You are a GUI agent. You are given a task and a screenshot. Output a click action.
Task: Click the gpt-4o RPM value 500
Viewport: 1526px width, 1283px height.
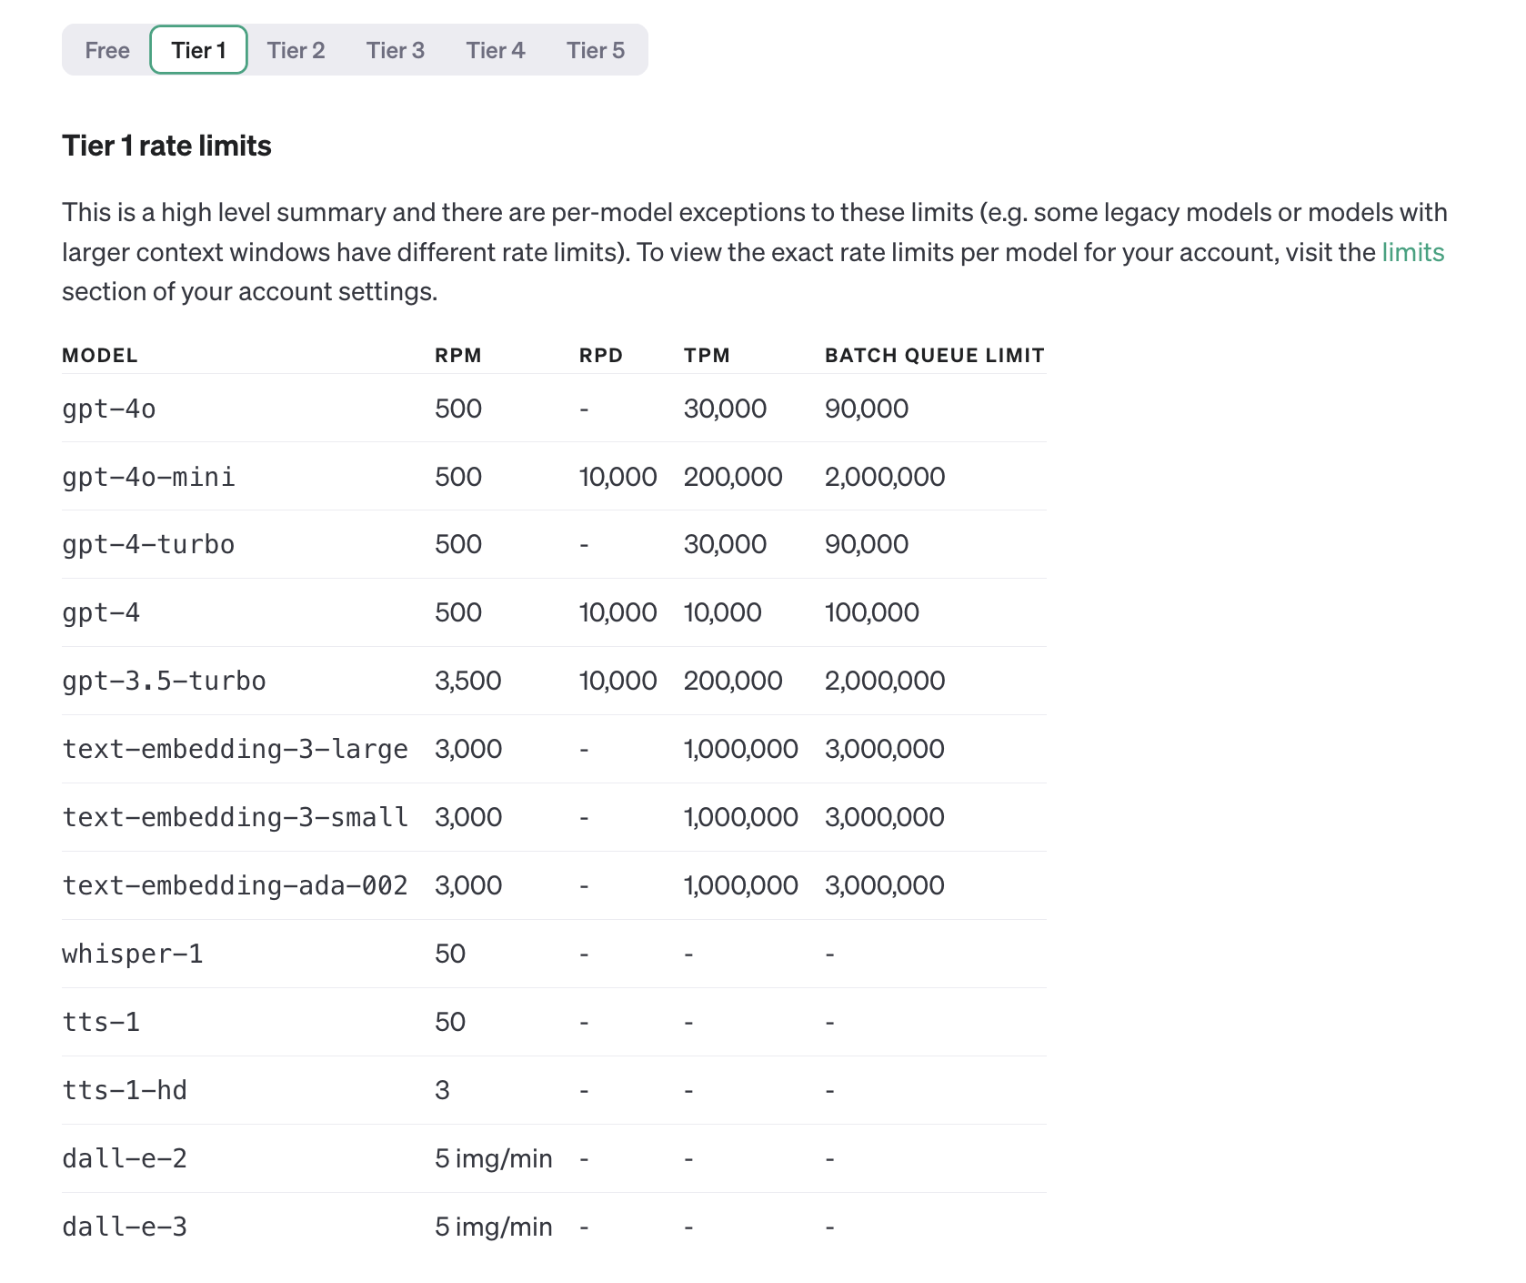tap(458, 409)
